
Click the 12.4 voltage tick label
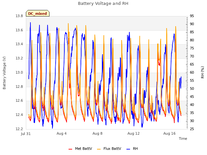point(19,115)
